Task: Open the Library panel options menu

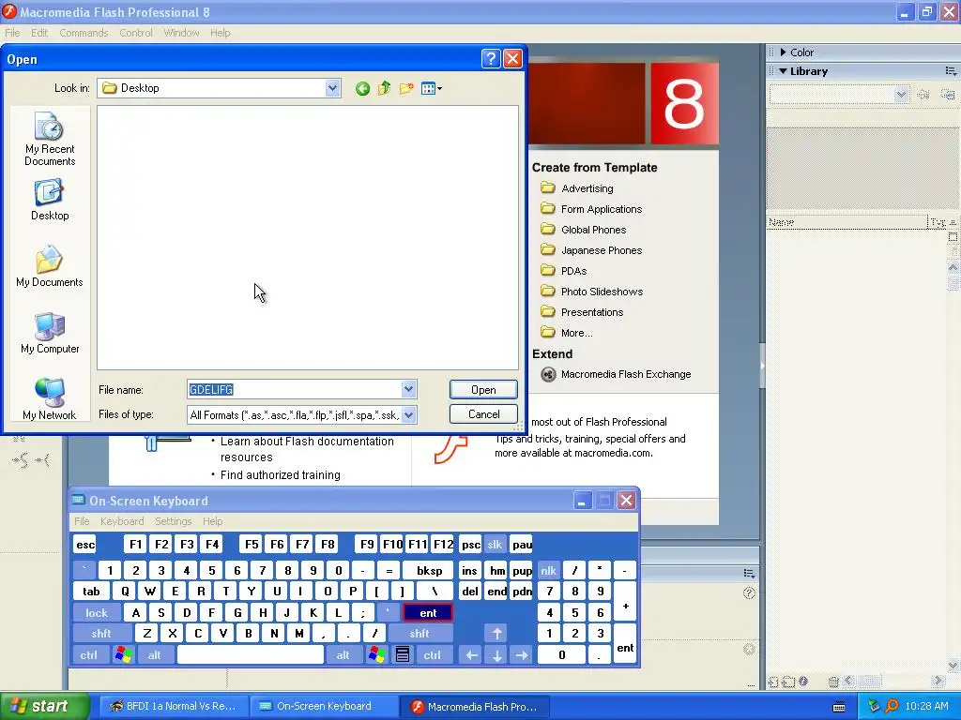Action: [x=951, y=71]
